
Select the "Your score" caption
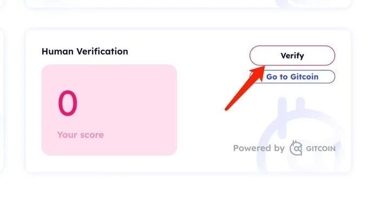[x=81, y=135]
